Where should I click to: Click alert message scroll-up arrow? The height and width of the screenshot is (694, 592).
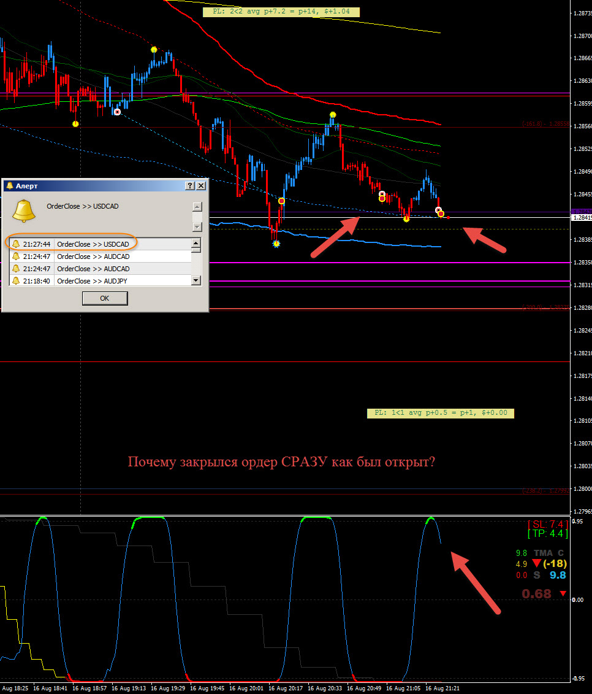coord(197,207)
